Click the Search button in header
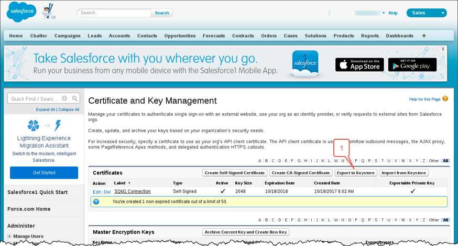Screen dimensions: 458x246 [162, 13]
